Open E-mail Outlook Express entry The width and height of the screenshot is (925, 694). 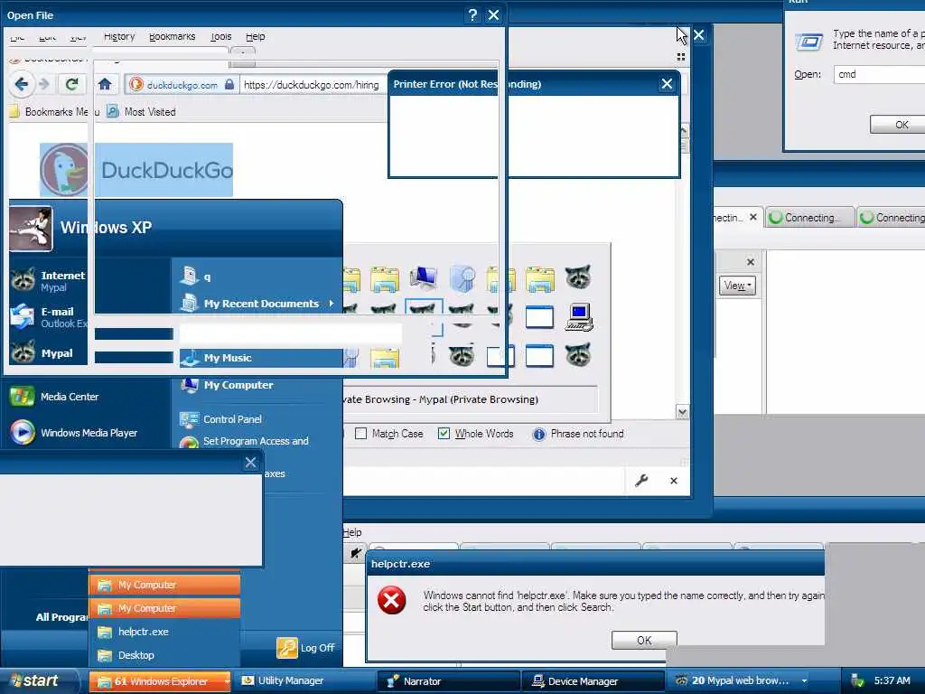click(49, 317)
